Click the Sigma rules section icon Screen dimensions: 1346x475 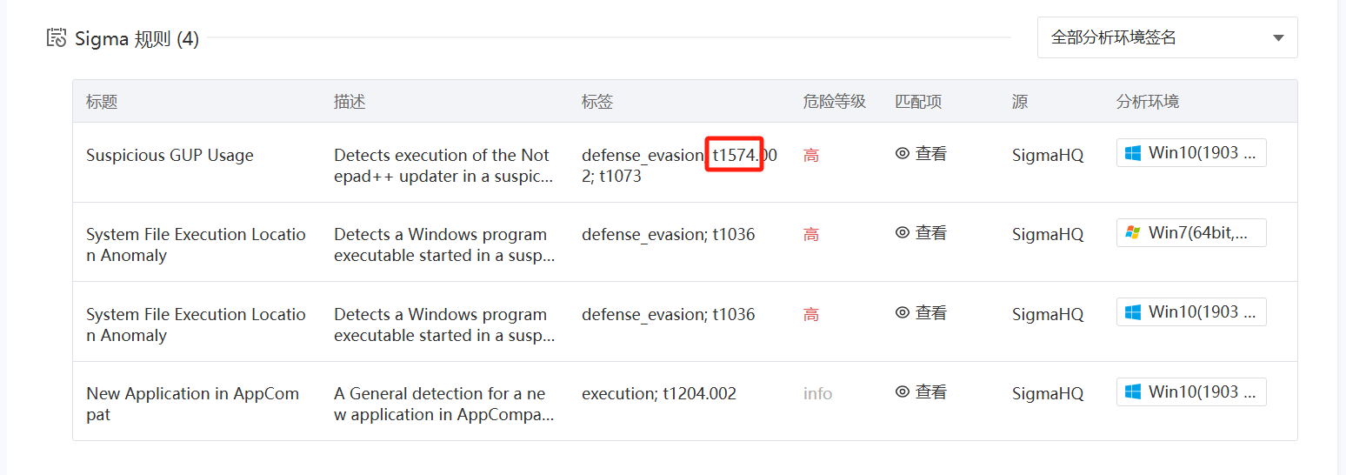[x=57, y=38]
